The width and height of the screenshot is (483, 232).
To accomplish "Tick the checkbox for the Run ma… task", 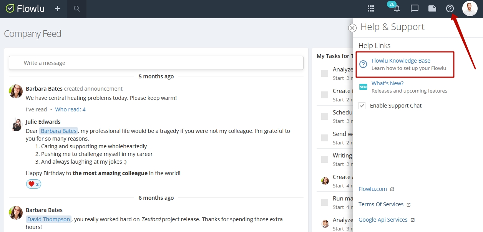I will (x=325, y=202).
